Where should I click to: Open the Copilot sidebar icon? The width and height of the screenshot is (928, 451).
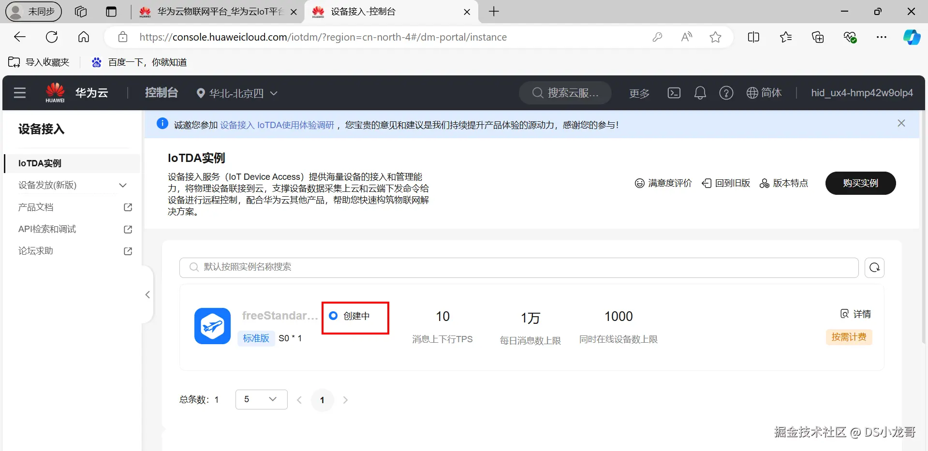(x=912, y=37)
